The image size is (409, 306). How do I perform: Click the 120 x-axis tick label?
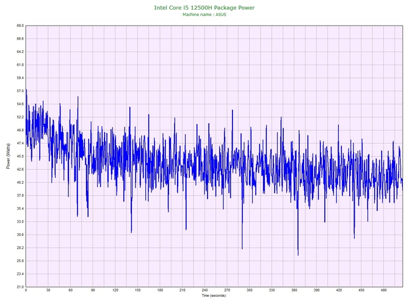click(x=115, y=290)
